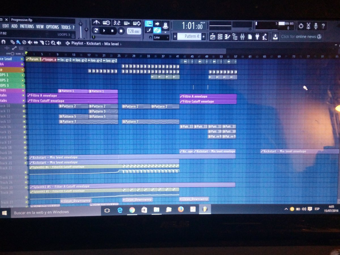Click the pattern selector left arrow
Viewport: 340px width, 255px height.
click(x=175, y=36)
